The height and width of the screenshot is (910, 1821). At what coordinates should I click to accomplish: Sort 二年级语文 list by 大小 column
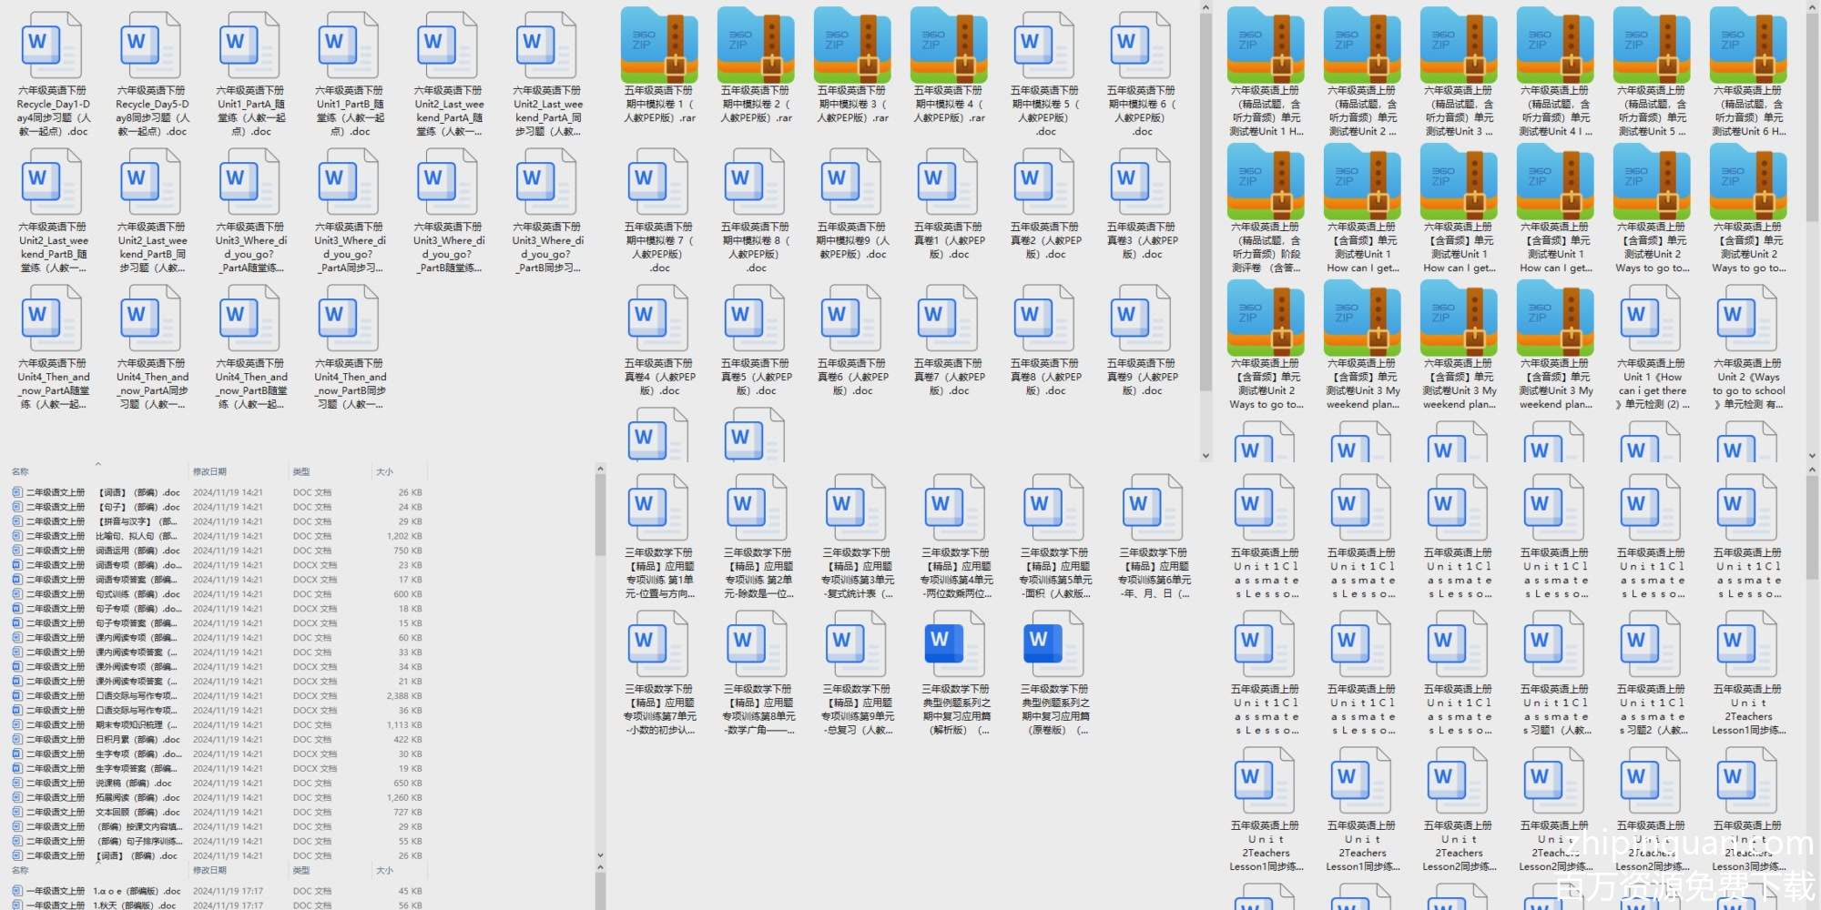[x=384, y=471]
